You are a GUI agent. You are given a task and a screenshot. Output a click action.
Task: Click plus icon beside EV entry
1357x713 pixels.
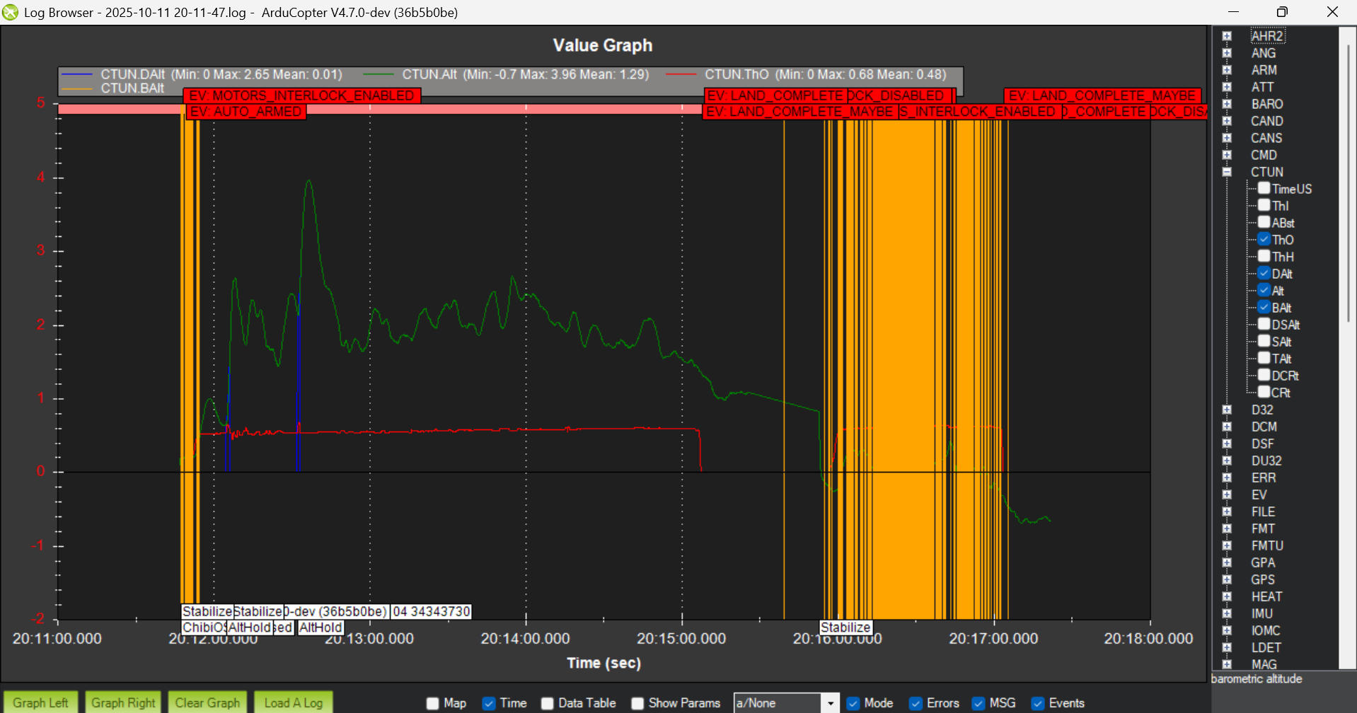[1227, 495]
